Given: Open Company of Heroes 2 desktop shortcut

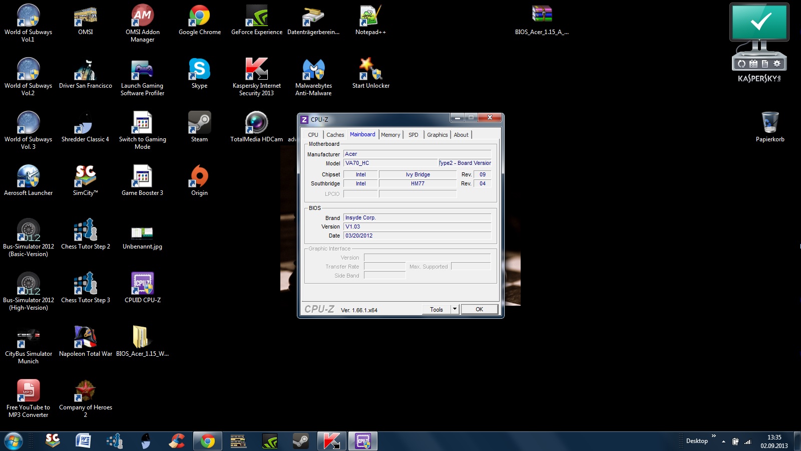Looking at the screenshot, I should click(x=86, y=398).
